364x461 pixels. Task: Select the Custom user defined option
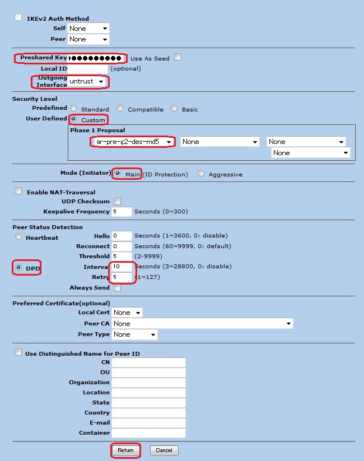tap(73, 119)
